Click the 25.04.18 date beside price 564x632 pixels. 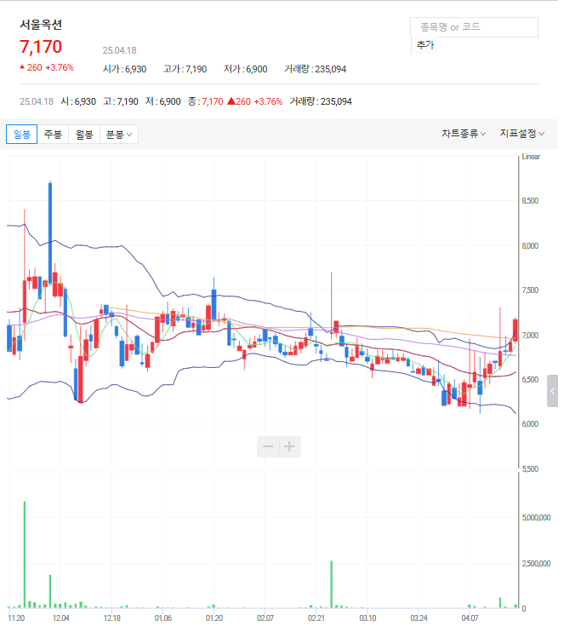coord(119,50)
